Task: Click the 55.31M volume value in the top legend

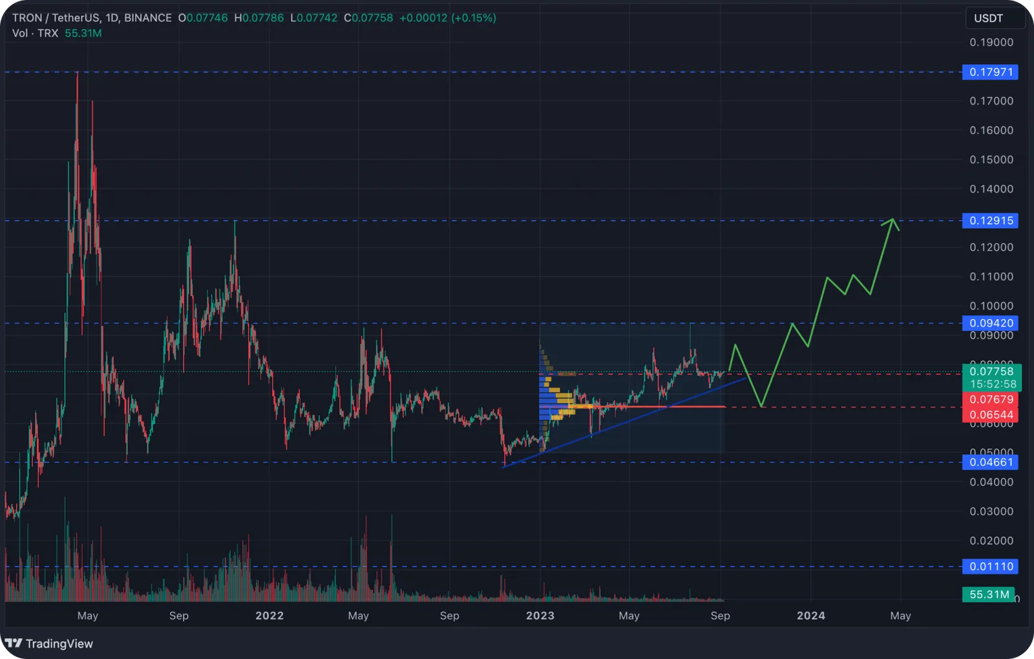Action: [x=83, y=33]
